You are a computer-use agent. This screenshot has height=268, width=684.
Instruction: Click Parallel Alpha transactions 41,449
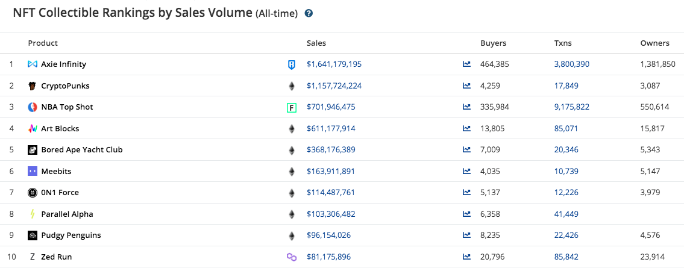pyautogui.click(x=566, y=214)
